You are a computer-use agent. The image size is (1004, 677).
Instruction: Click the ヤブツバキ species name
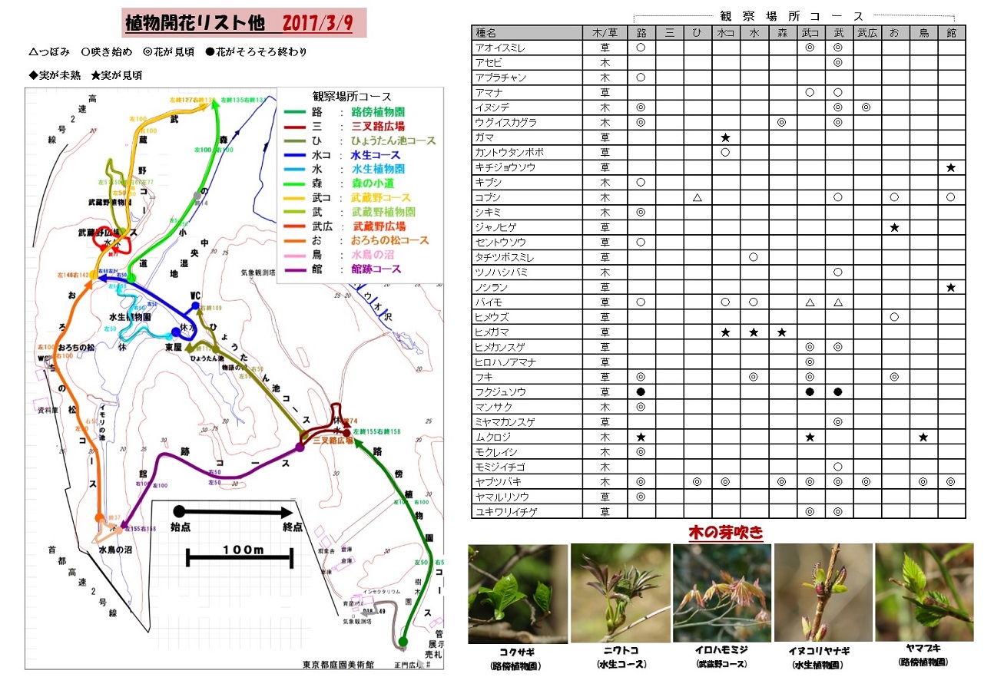tap(498, 481)
